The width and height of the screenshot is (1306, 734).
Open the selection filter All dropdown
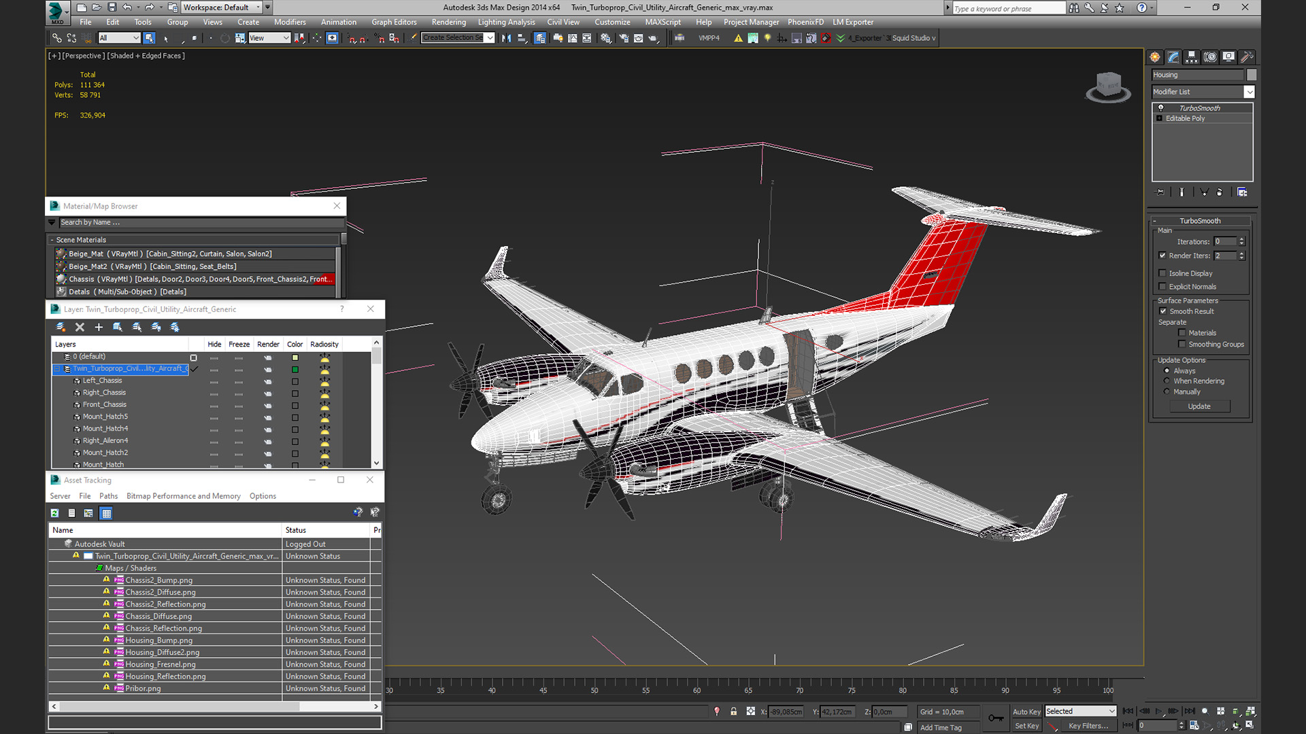tap(119, 38)
